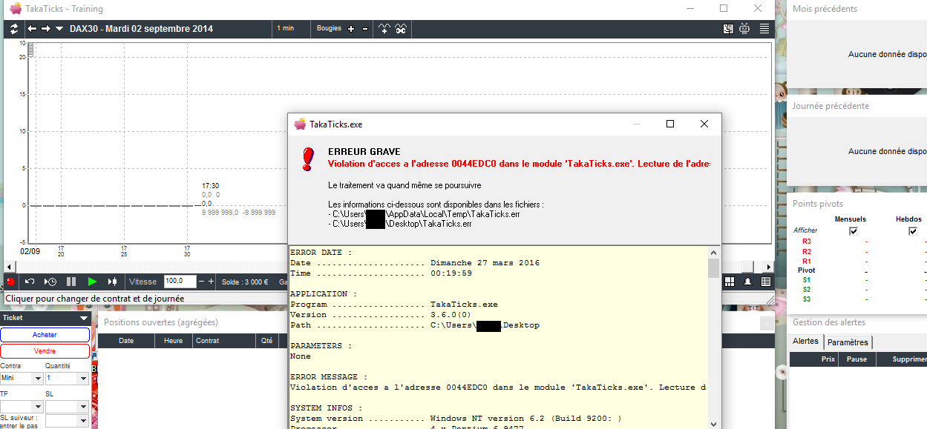Go to previous day with left arrow
This screenshot has width=927, height=429.
(x=32, y=29)
